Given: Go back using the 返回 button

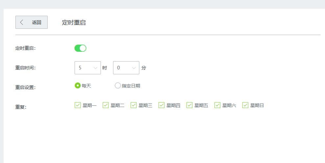Looking at the screenshot, I should (x=32, y=22).
